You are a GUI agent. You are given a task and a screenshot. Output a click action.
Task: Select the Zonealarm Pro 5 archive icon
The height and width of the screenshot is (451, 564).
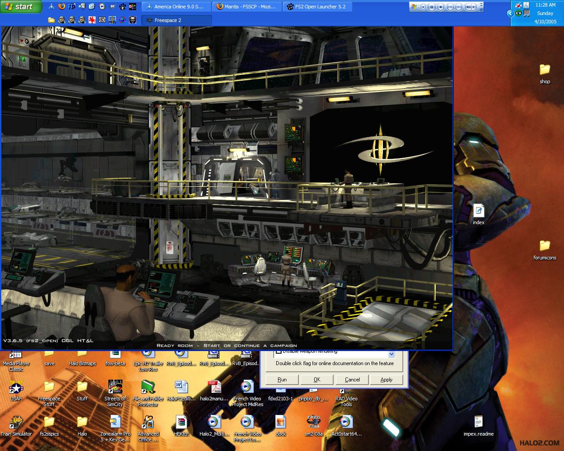click(x=115, y=429)
